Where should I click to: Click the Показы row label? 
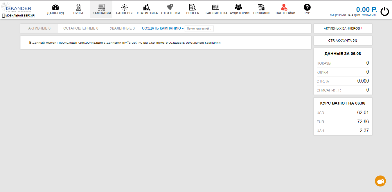coord(324,63)
